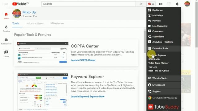The width and height of the screenshot is (198, 111).
Task: Click the Mixx-Up channel logo
Action: (17, 14)
